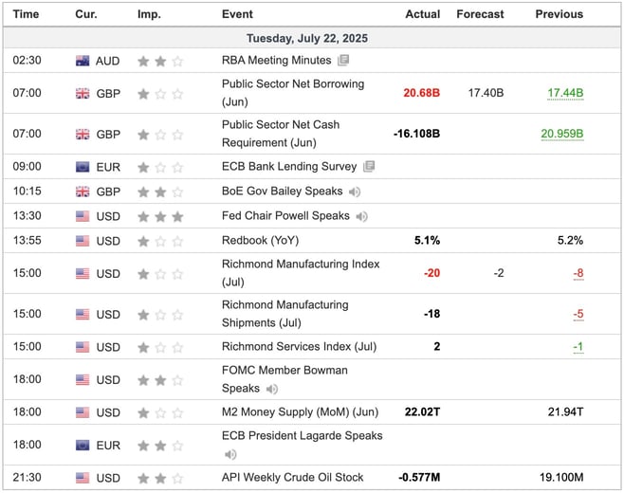This screenshot has height=493, width=624.
Task: Click the Forecast column header
Action: pyautogui.click(x=480, y=14)
